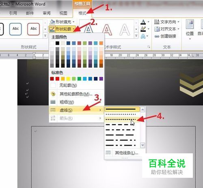Viewport: 203px width, 188px height.
Task: Open the 引用 tab
Action: (13, 13)
